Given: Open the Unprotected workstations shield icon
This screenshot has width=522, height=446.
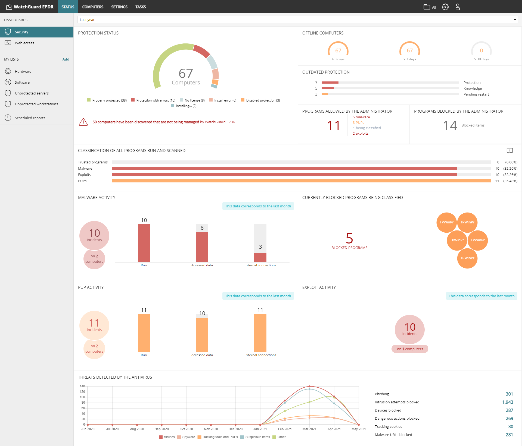Looking at the screenshot, I should (x=8, y=104).
